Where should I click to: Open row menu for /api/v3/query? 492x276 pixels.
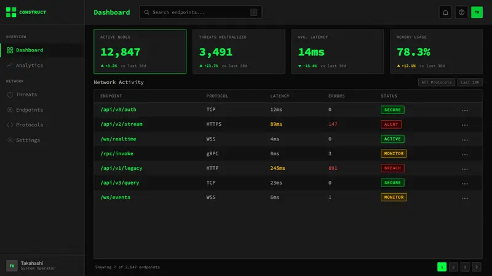pyautogui.click(x=465, y=183)
